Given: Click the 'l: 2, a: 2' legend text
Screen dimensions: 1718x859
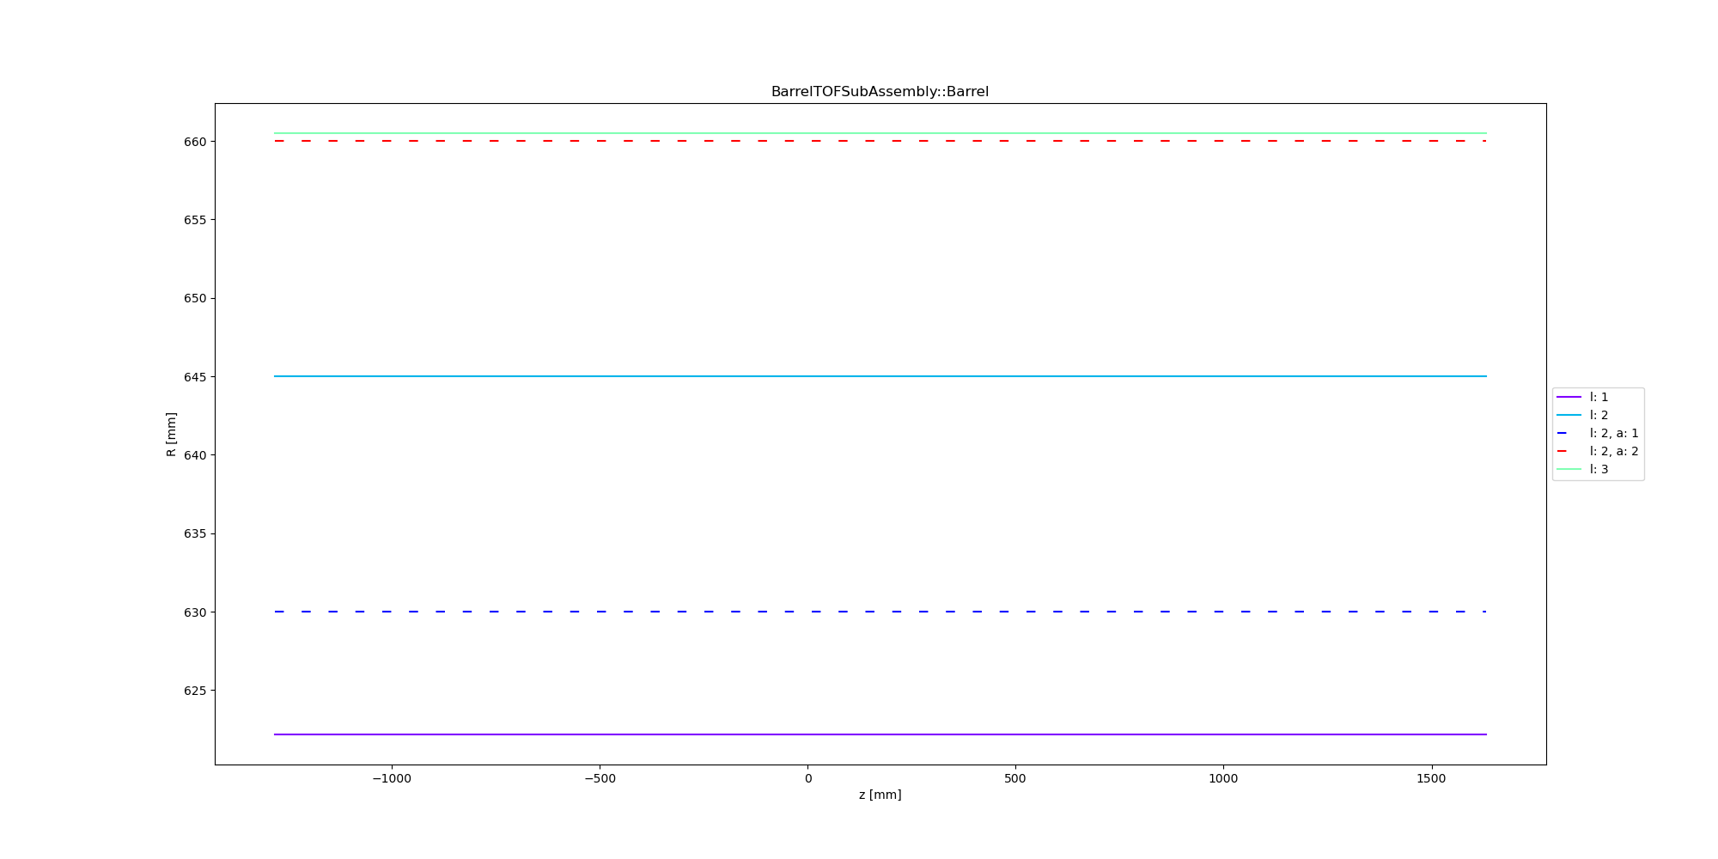Looking at the screenshot, I should point(1613,451).
